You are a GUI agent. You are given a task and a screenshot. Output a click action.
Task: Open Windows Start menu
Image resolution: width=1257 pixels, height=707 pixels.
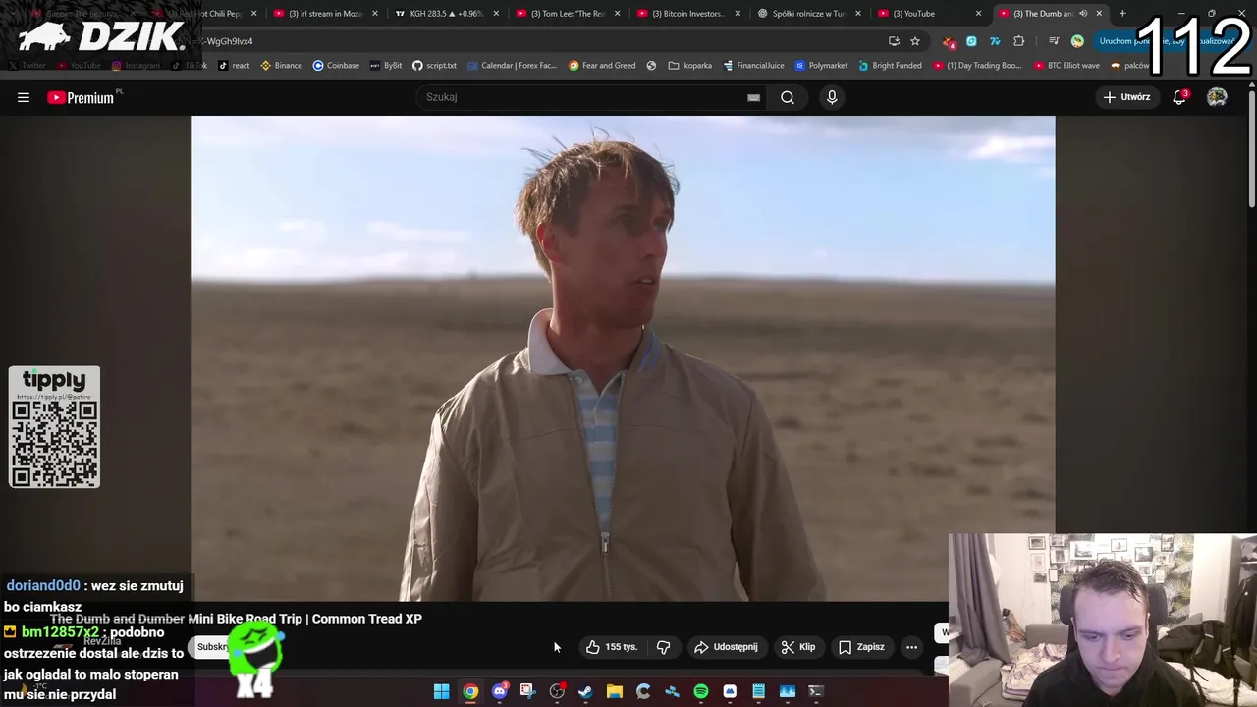pos(442,691)
